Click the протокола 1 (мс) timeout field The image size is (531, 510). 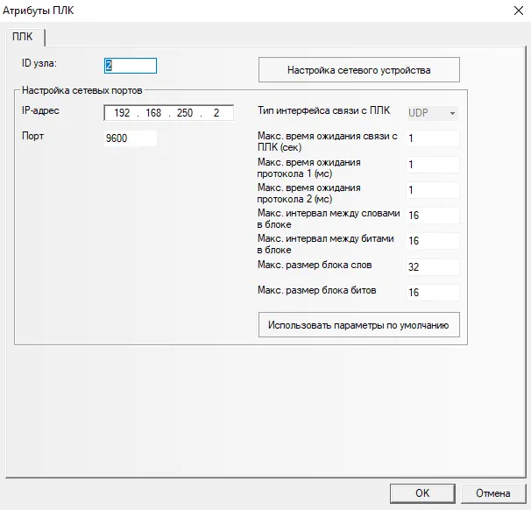tap(433, 165)
